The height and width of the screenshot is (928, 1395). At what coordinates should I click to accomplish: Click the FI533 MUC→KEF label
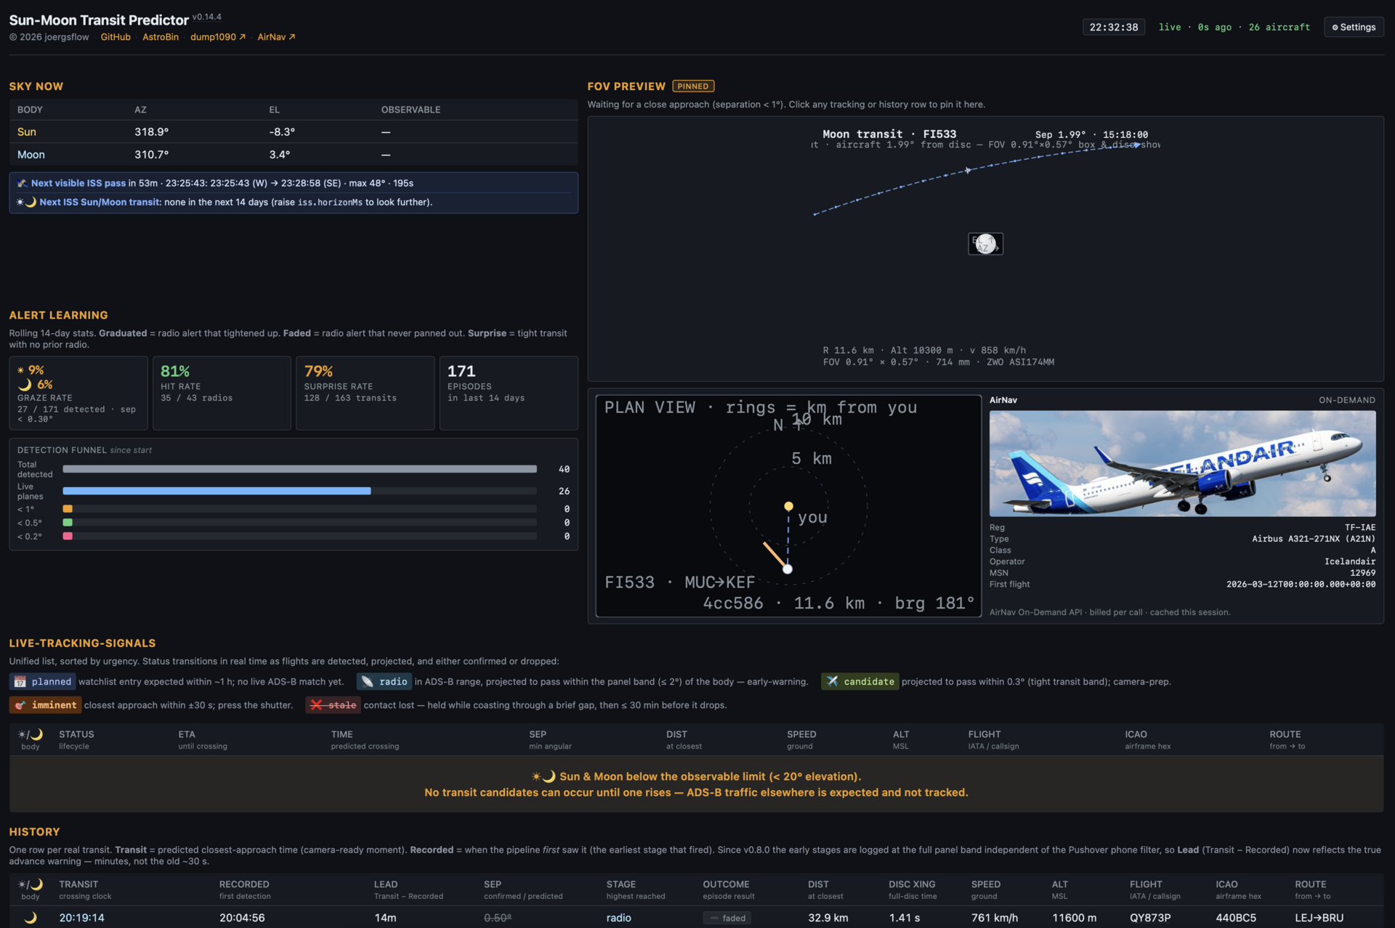click(680, 582)
